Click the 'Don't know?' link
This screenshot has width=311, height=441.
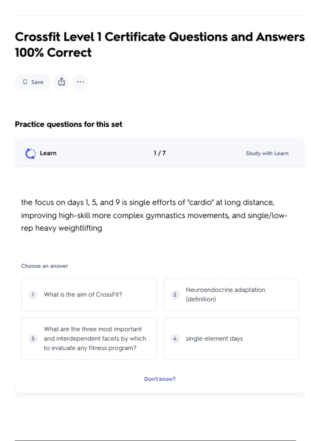click(x=160, y=379)
